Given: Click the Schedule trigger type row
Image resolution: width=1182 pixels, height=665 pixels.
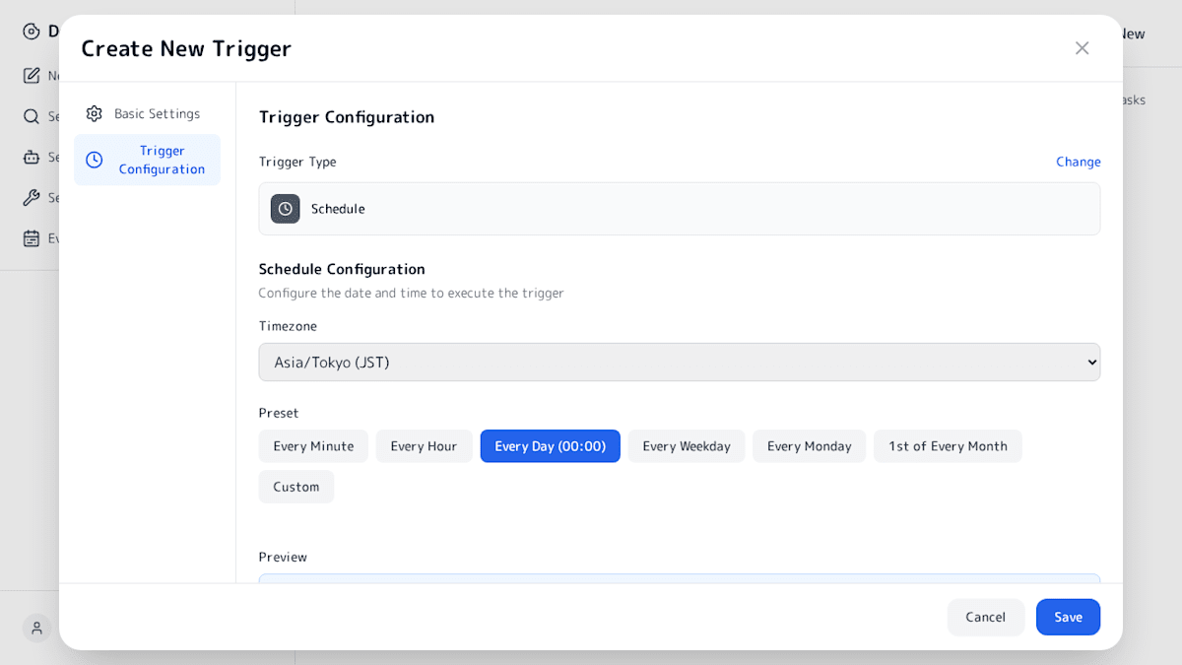Looking at the screenshot, I should point(680,209).
